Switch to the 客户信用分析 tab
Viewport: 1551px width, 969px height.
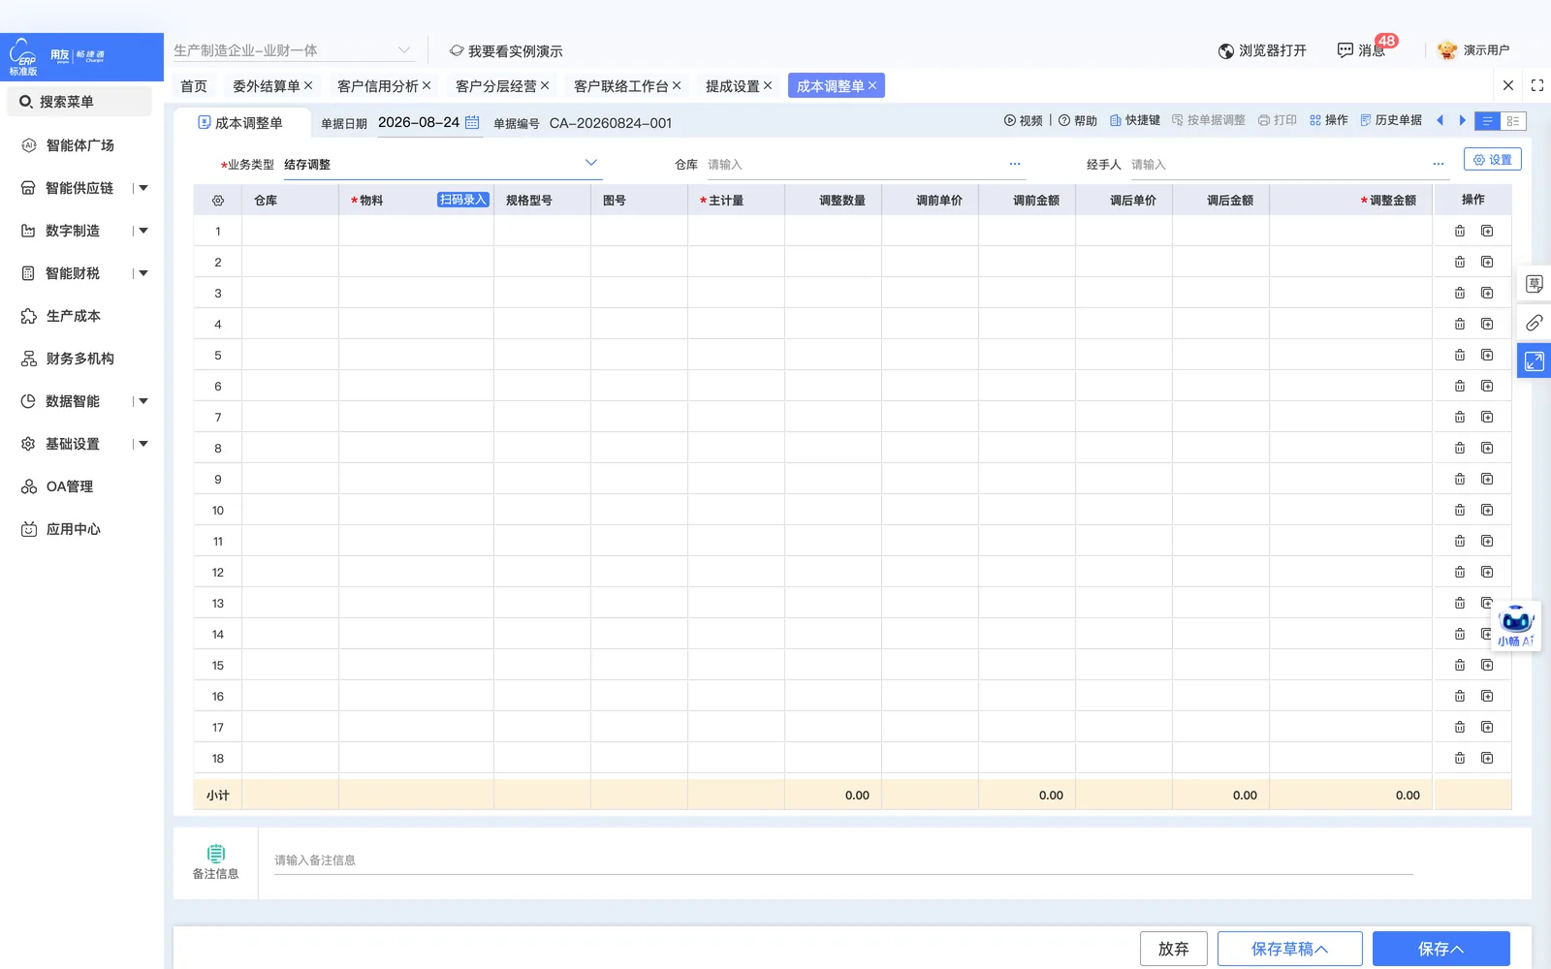(378, 86)
